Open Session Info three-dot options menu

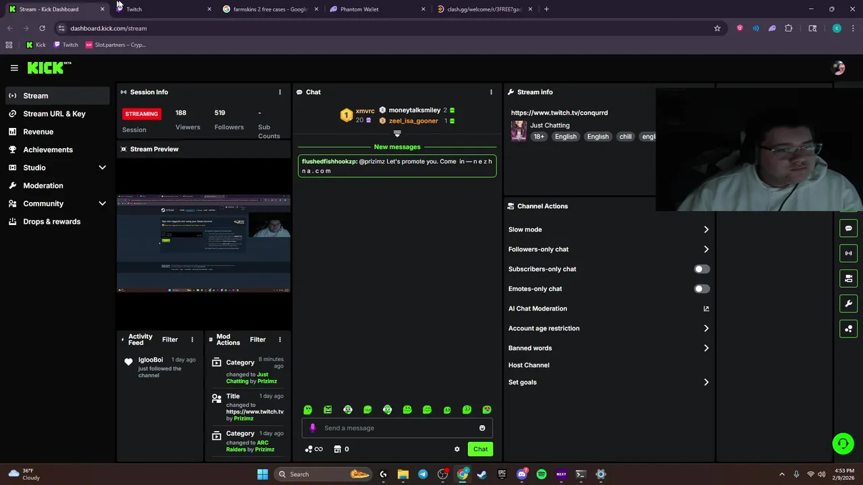click(280, 92)
